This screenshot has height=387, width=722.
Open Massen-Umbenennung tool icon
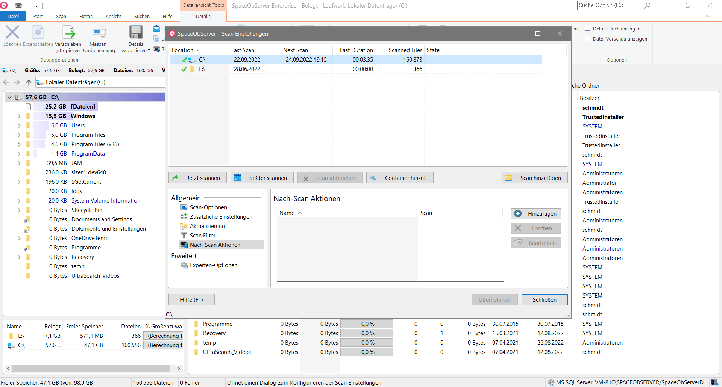[x=99, y=32]
